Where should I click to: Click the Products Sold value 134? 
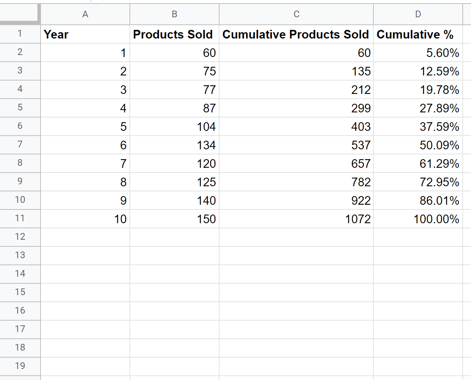coord(174,145)
